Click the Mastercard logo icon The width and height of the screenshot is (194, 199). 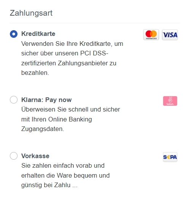click(151, 35)
